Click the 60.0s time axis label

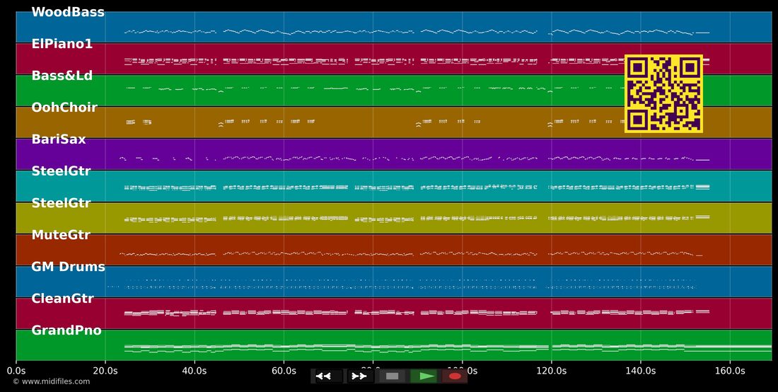point(284,371)
